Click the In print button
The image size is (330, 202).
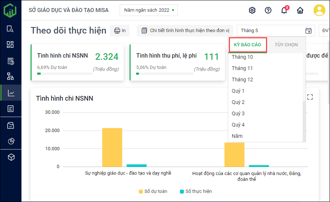tap(120, 31)
